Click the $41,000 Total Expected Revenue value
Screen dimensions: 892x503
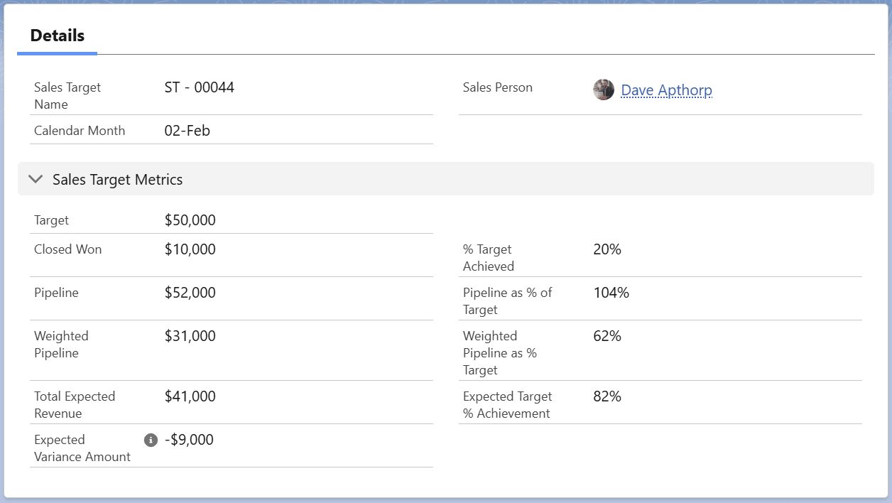pyautogui.click(x=190, y=396)
